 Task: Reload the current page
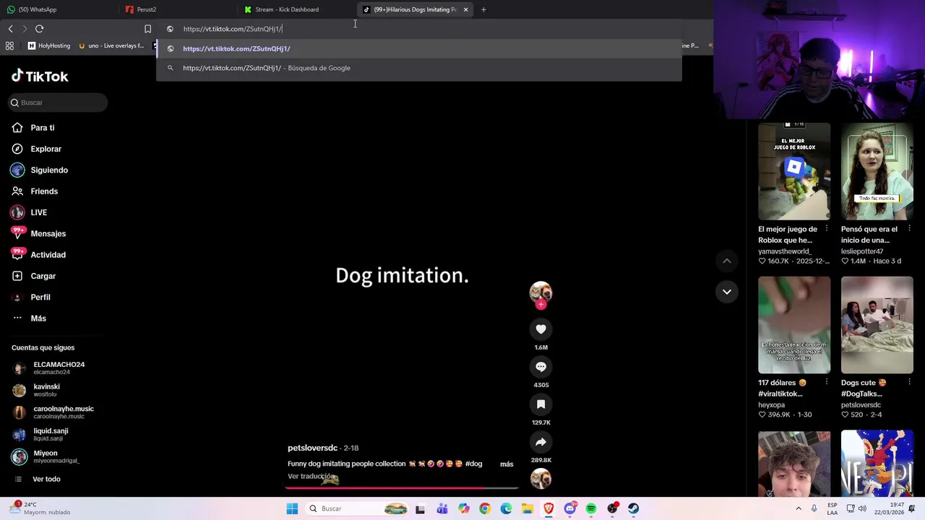(39, 29)
